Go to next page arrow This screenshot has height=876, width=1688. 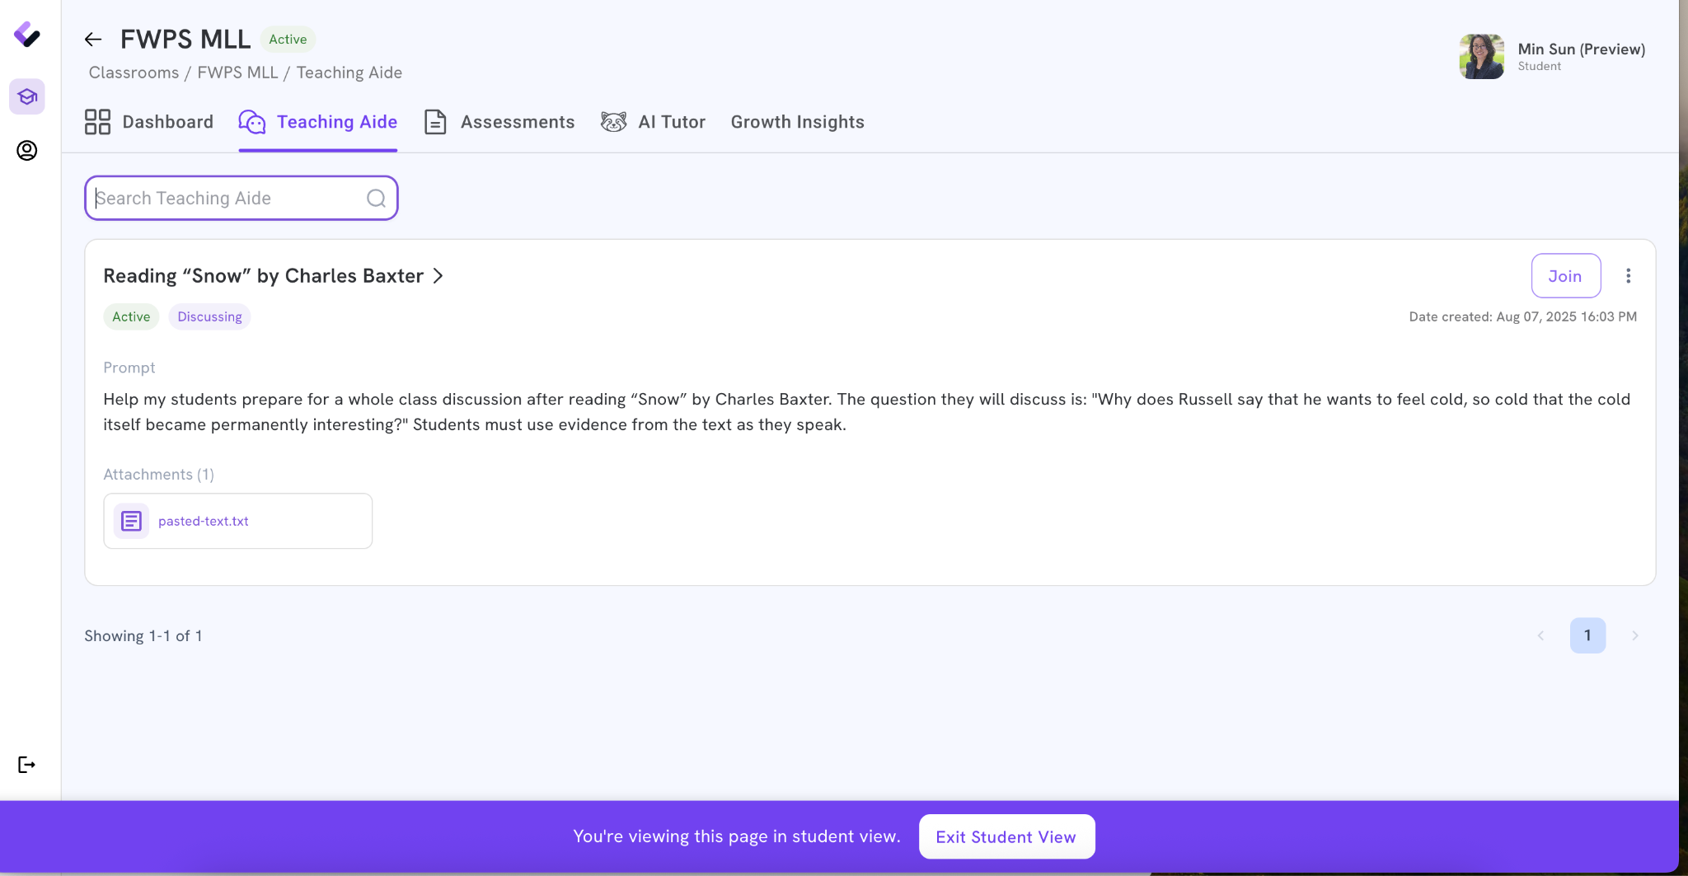click(x=1635, y=635)
